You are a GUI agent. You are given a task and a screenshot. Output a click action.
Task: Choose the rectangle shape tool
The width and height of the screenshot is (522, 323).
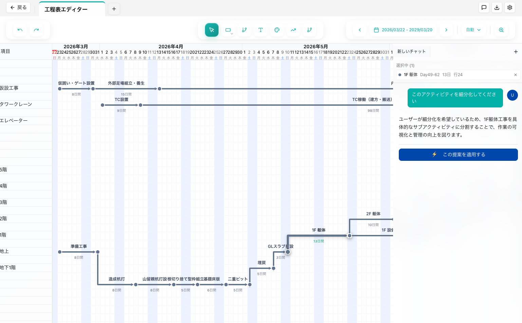pos(228,30)
